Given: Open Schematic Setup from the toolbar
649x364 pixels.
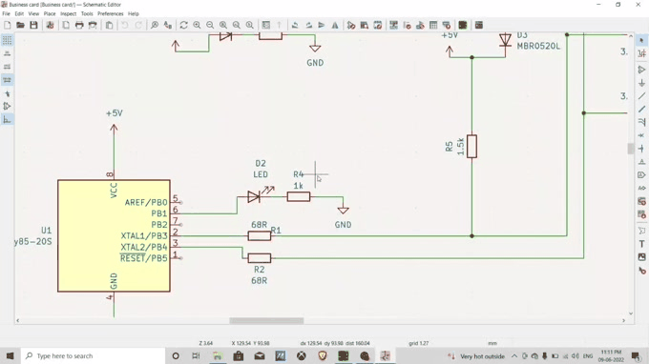Looking at the screenshot, I should point(50,25).
